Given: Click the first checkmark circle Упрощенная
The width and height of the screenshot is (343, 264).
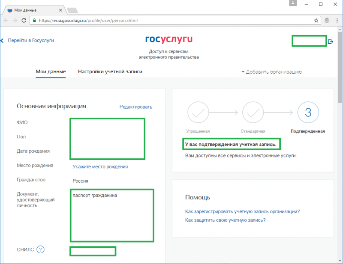Looking at the screenshot, I should [198, 113].
